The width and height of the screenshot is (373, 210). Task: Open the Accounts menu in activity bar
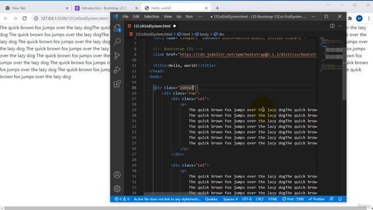pyautogui.click(x=117, y=175)
